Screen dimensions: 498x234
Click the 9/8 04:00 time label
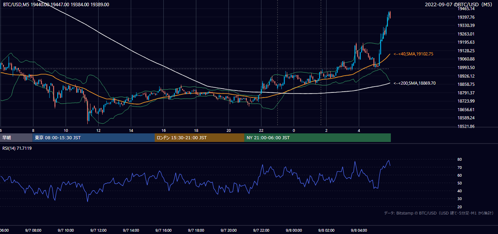click(x=359, y=230)
